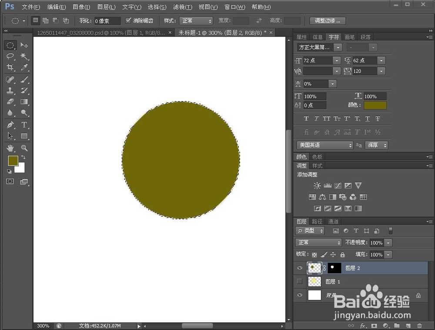Image resolution: width=435 pixels, height=330 pixels.
Task: Toggle lock all padlock icon
Action: (343, 254)
